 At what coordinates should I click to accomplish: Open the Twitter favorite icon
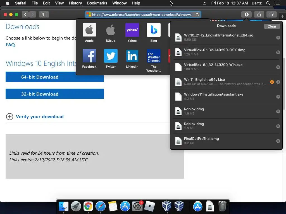pos(111,56)
